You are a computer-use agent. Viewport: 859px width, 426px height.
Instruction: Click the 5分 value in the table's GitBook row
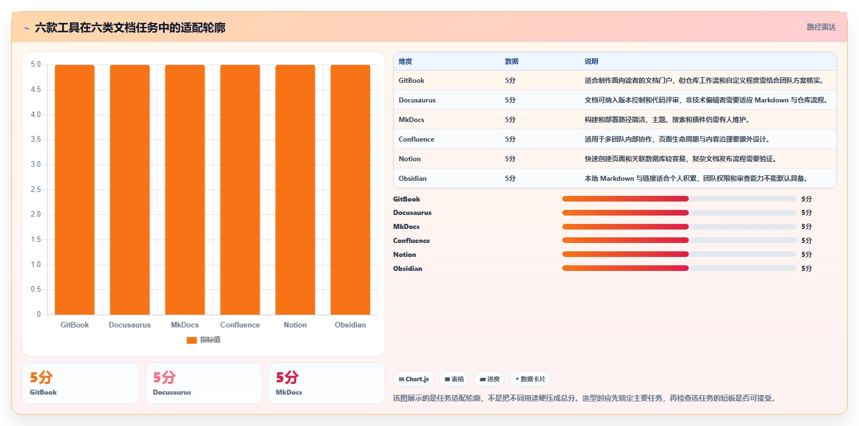[510, 81]
